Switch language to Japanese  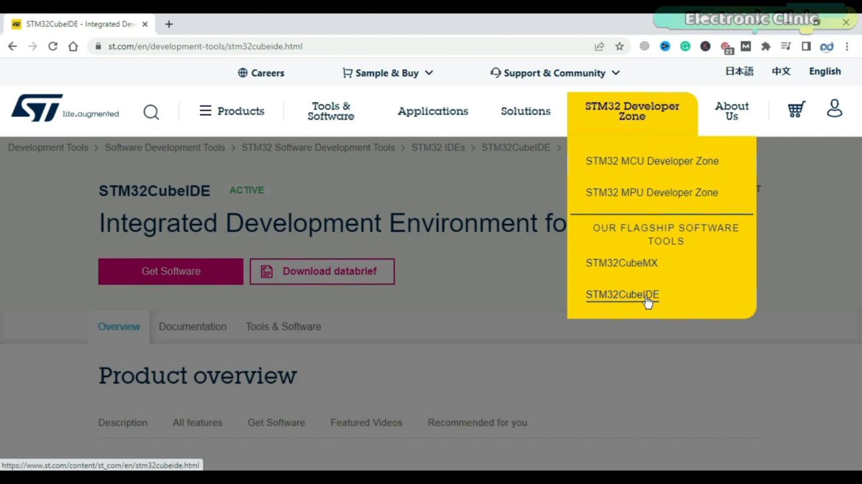click(739, 71)
